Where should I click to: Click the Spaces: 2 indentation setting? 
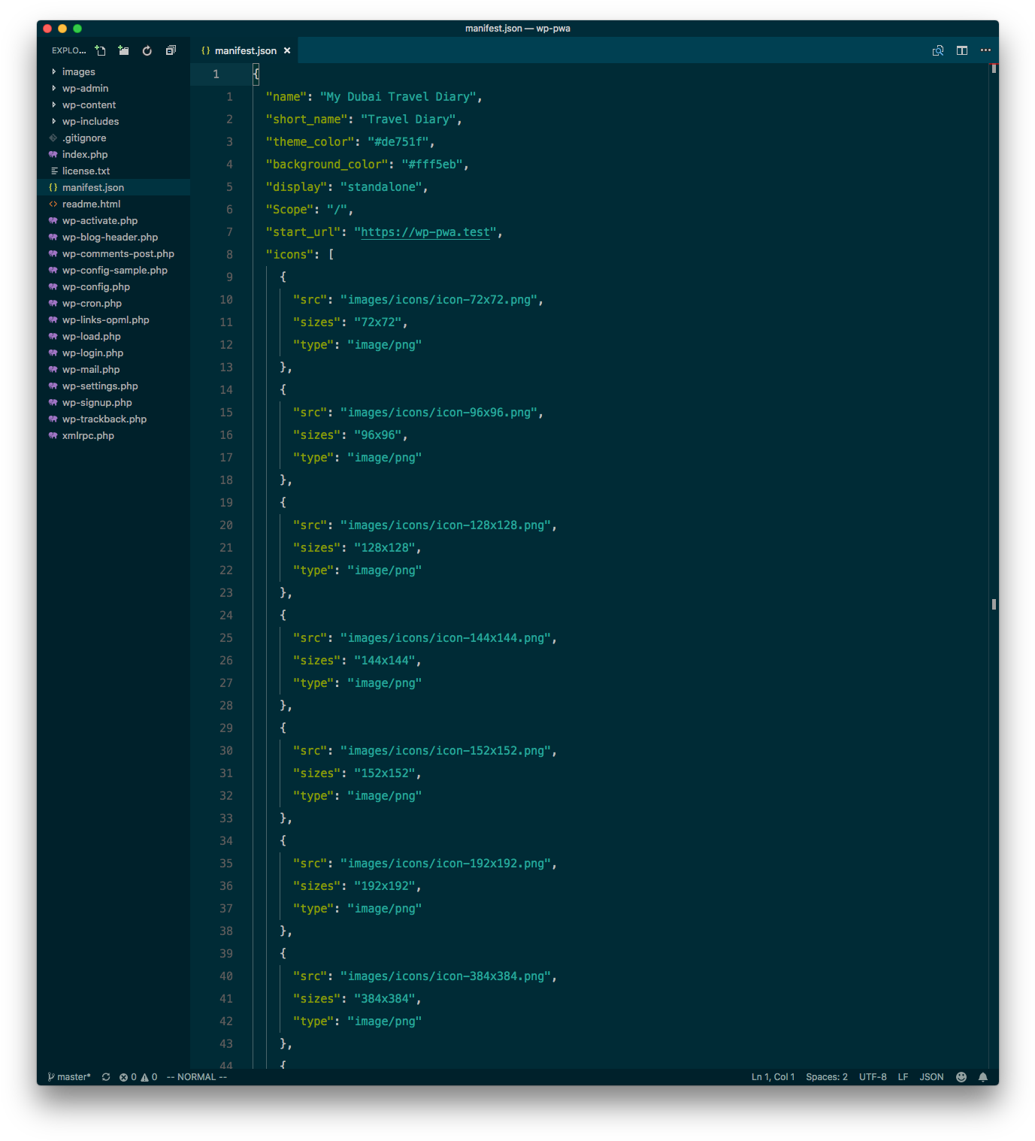[x=826, y=1077]
